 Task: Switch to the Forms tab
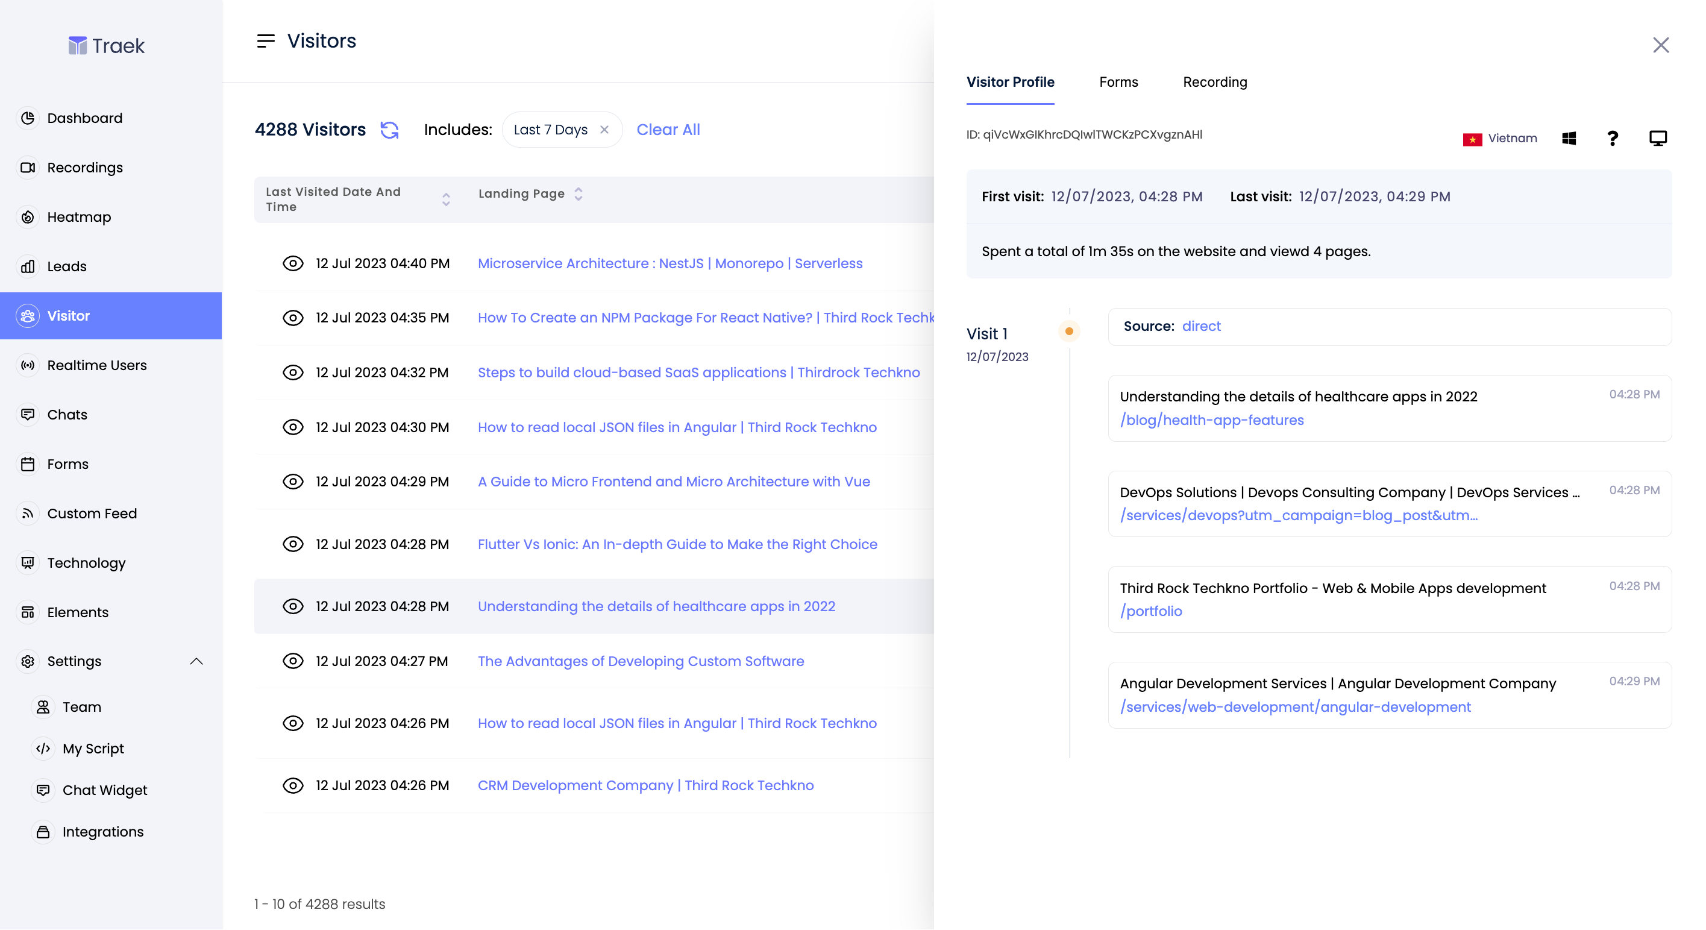tap(1118, 82)
